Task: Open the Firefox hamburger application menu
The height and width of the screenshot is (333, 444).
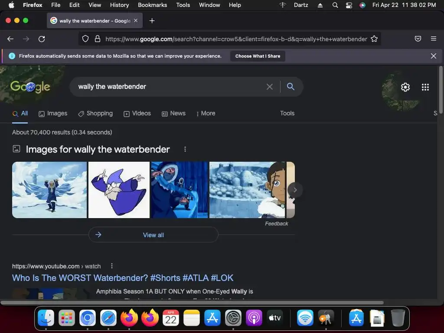Action: 434,39
